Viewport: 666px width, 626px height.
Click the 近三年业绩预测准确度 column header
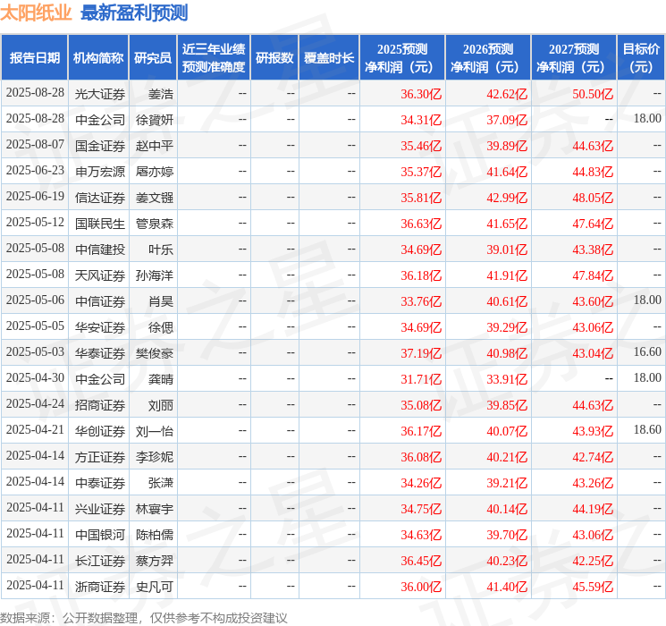[x=214, y=58]
